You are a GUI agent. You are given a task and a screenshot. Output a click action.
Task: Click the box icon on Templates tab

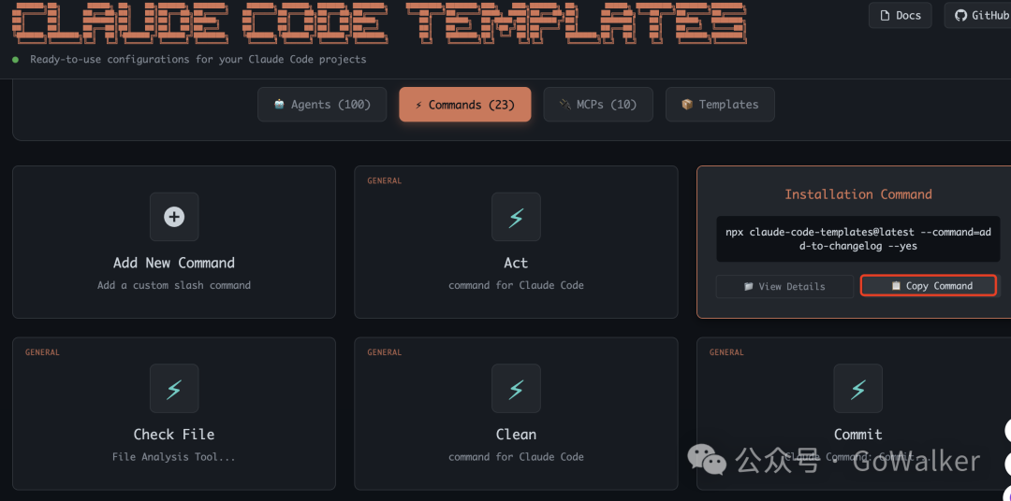[687, 105]
